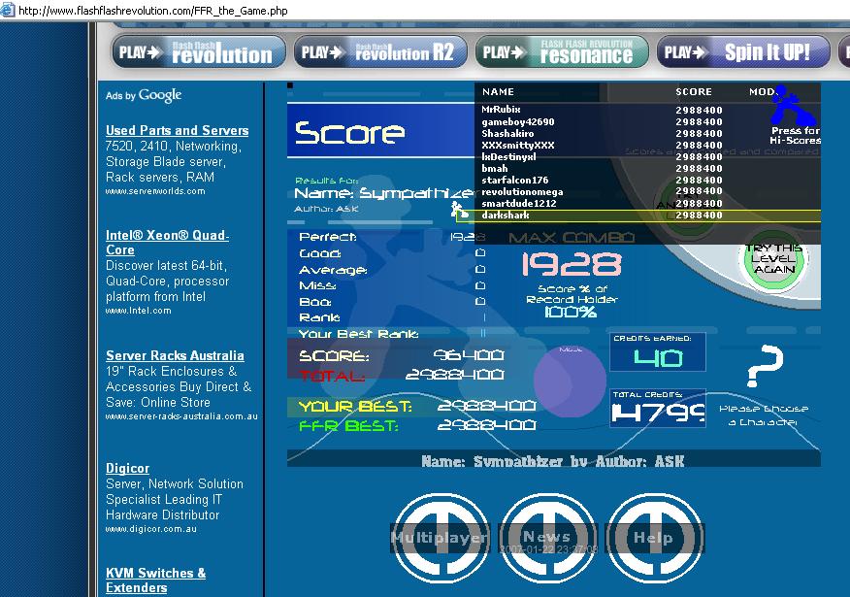Open the Digicor ad link
The image size is (850, 597).
coord(127,469)
